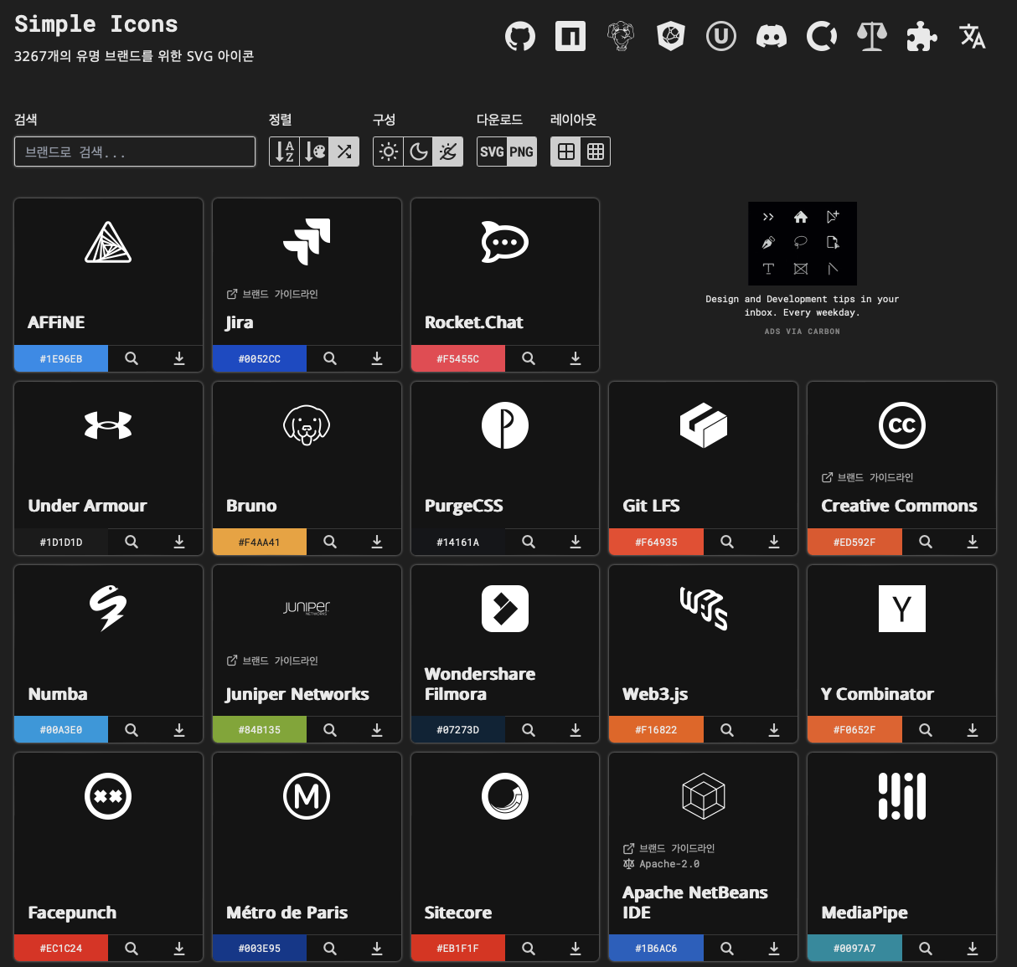Image resolution: width=1017 pixels, height=967 pixels.
Task: Select system color scheme option
Action: click(448, 152)
